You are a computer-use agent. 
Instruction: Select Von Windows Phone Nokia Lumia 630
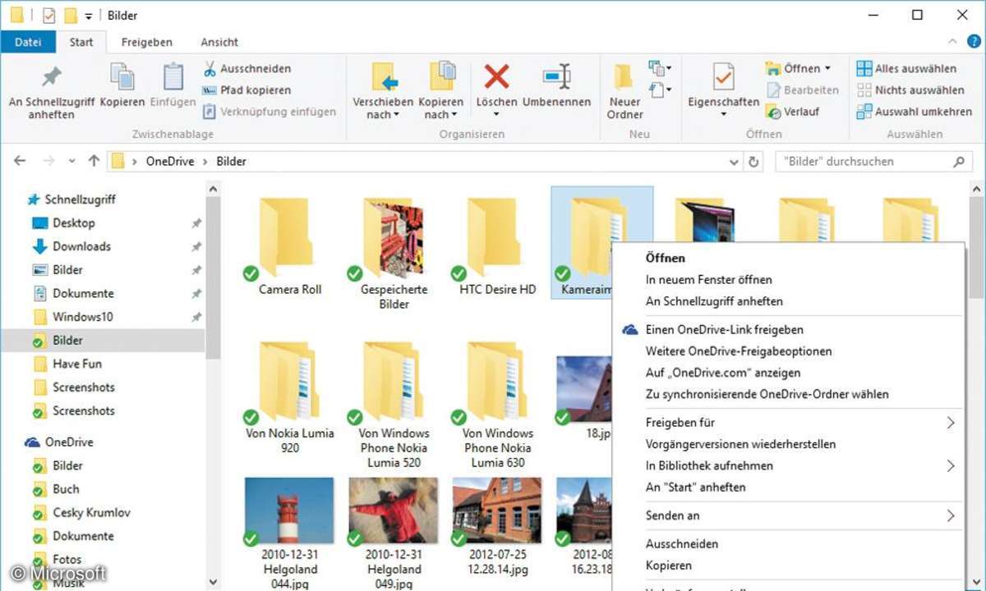[x=497, y=405]
